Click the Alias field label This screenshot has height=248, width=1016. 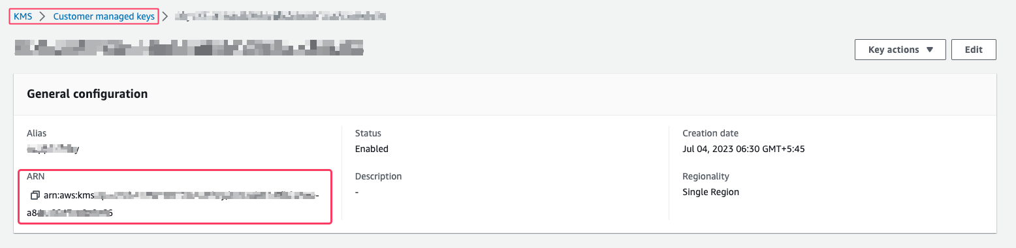(x=37, y=133)
